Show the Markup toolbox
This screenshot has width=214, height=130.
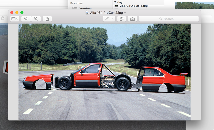pos(132,19)
